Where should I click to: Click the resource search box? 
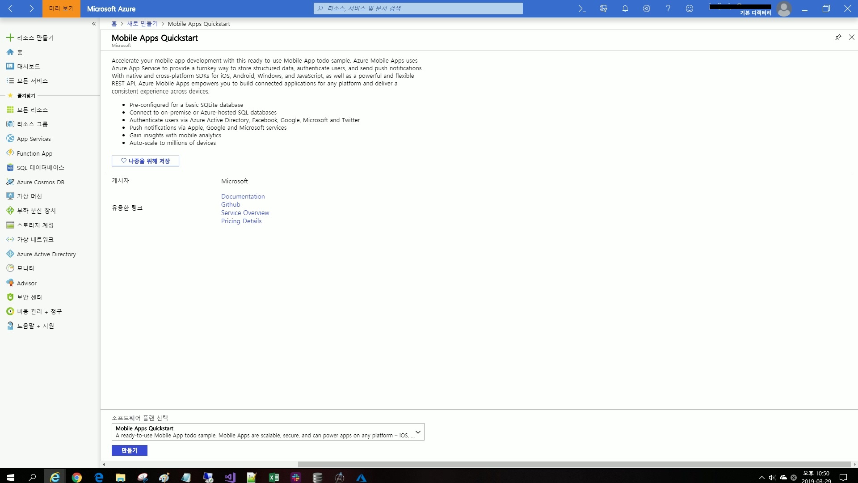coord(418,8)
